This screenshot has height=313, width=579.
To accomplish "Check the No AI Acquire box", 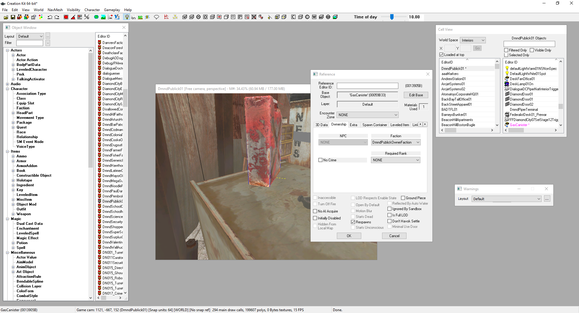I will (x=315, y=211).
